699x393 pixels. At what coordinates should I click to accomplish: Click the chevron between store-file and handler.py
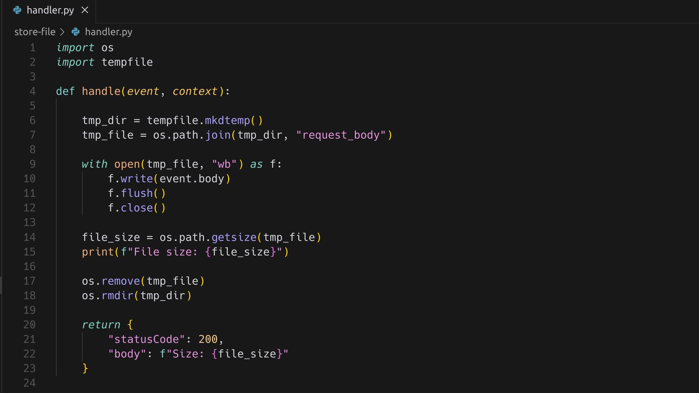[x=63, y=32]
